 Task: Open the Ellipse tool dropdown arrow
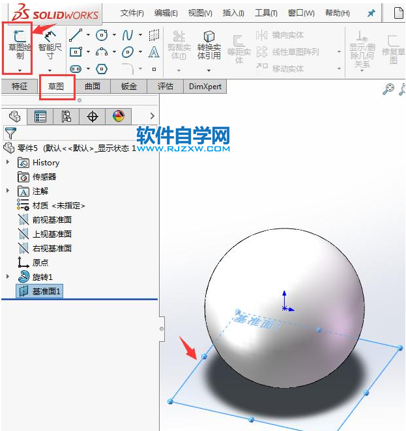140,51
